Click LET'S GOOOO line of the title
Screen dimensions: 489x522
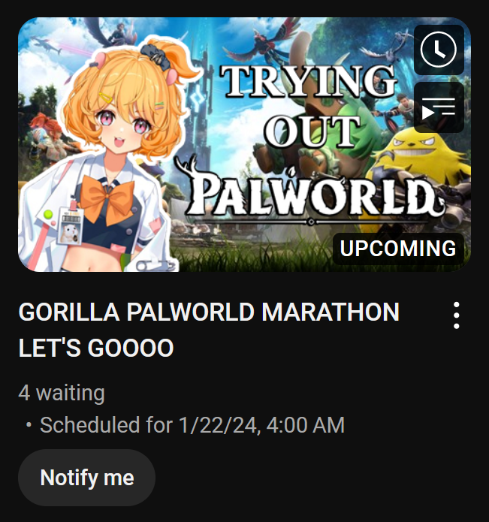tap(96, 349)
